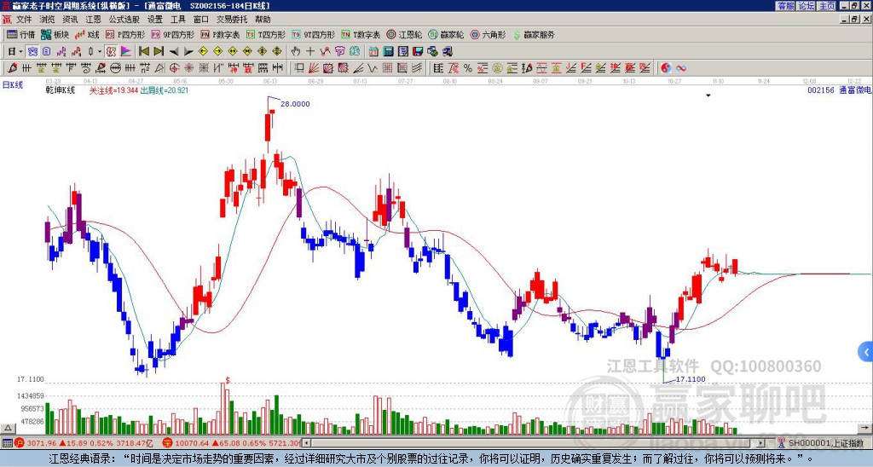Viewport: 873px width, 467px height.
Task: Click the SH000001 上证指数 status entry
Action: 821,443
